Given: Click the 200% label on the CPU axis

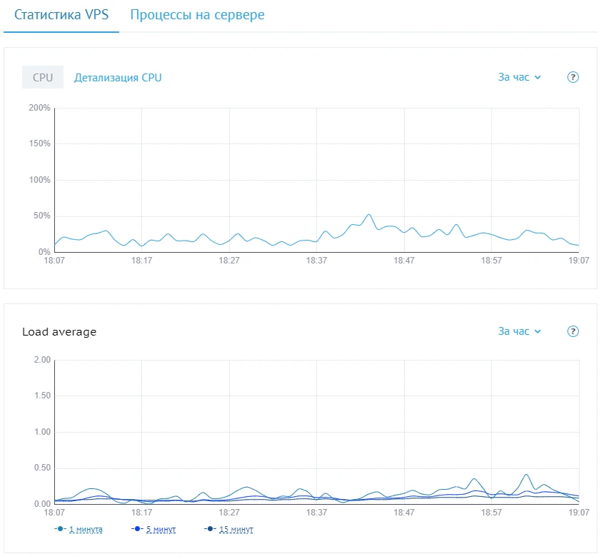Looking at the screenshot, I should 39,108.
